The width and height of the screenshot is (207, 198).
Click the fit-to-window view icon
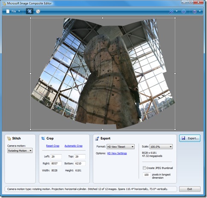point(183,12)
